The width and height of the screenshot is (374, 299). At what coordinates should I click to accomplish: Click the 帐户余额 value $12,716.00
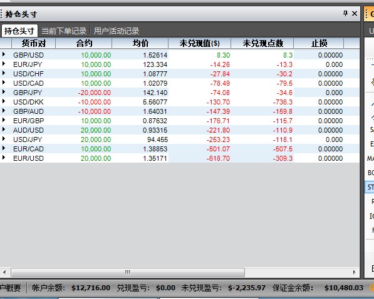coord(91,288)
